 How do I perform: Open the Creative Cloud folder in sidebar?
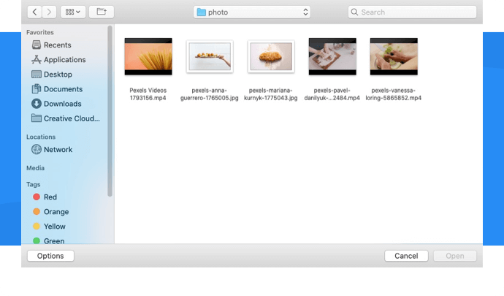pos(66,118)
